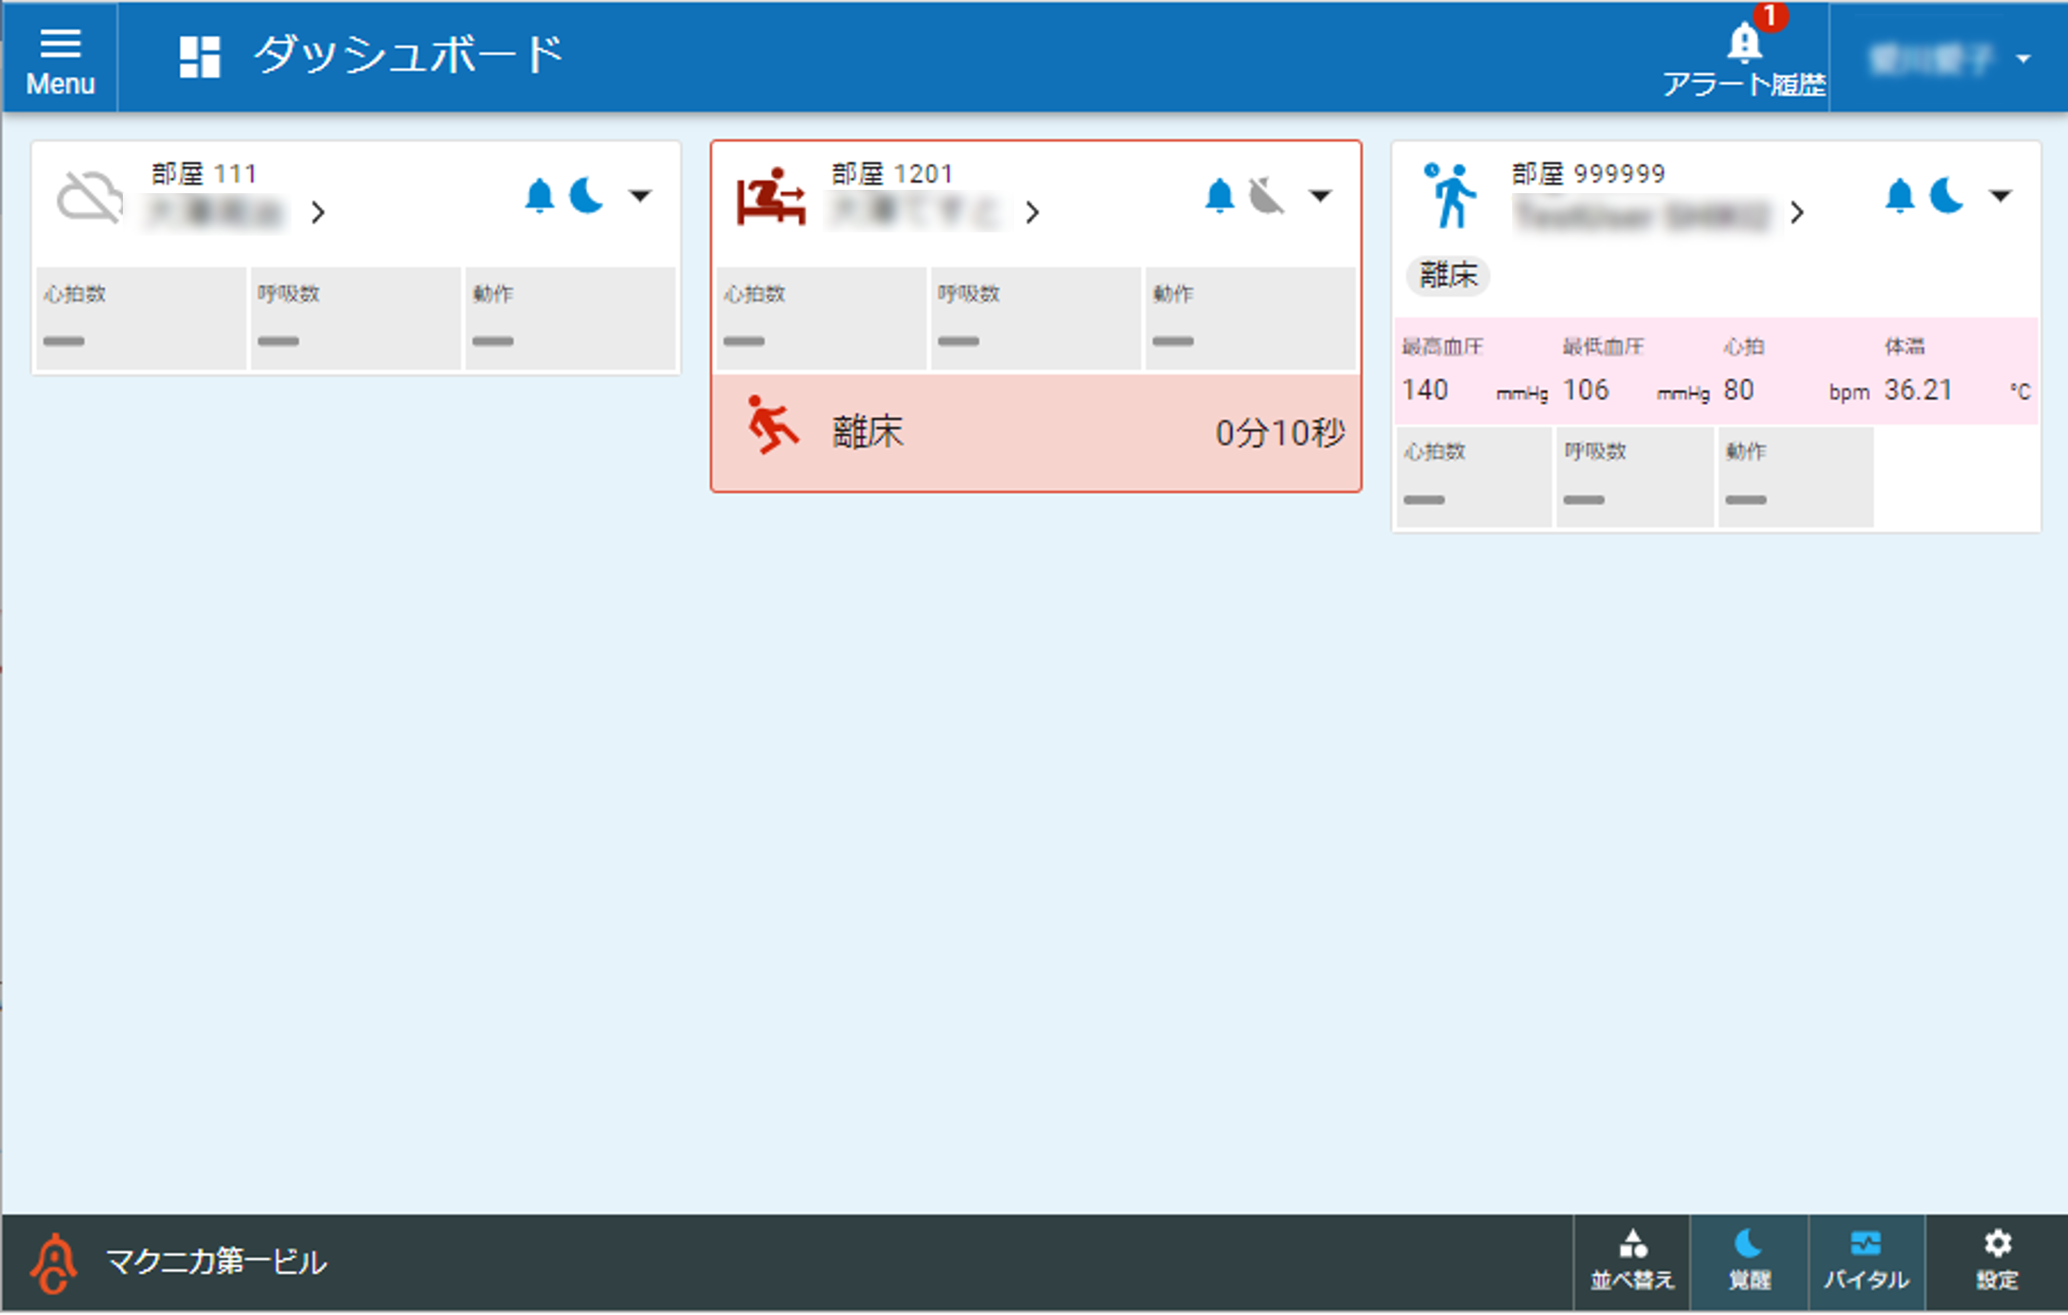Click the red falling-person alert icon
The image size is (2068, 1315).
pyautogui.click(x=771, y=425)
